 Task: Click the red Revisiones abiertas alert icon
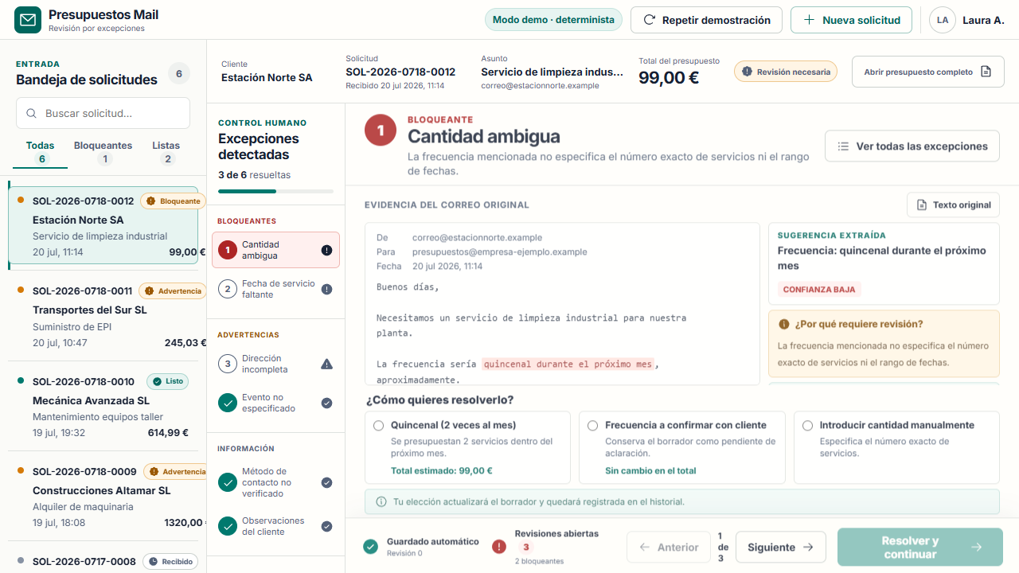(x=498, y=546)
